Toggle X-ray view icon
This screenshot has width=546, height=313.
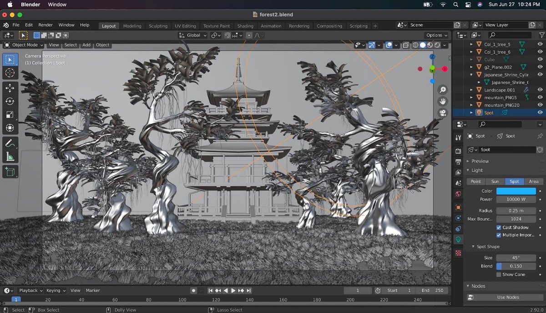click(x=405, y=45)
